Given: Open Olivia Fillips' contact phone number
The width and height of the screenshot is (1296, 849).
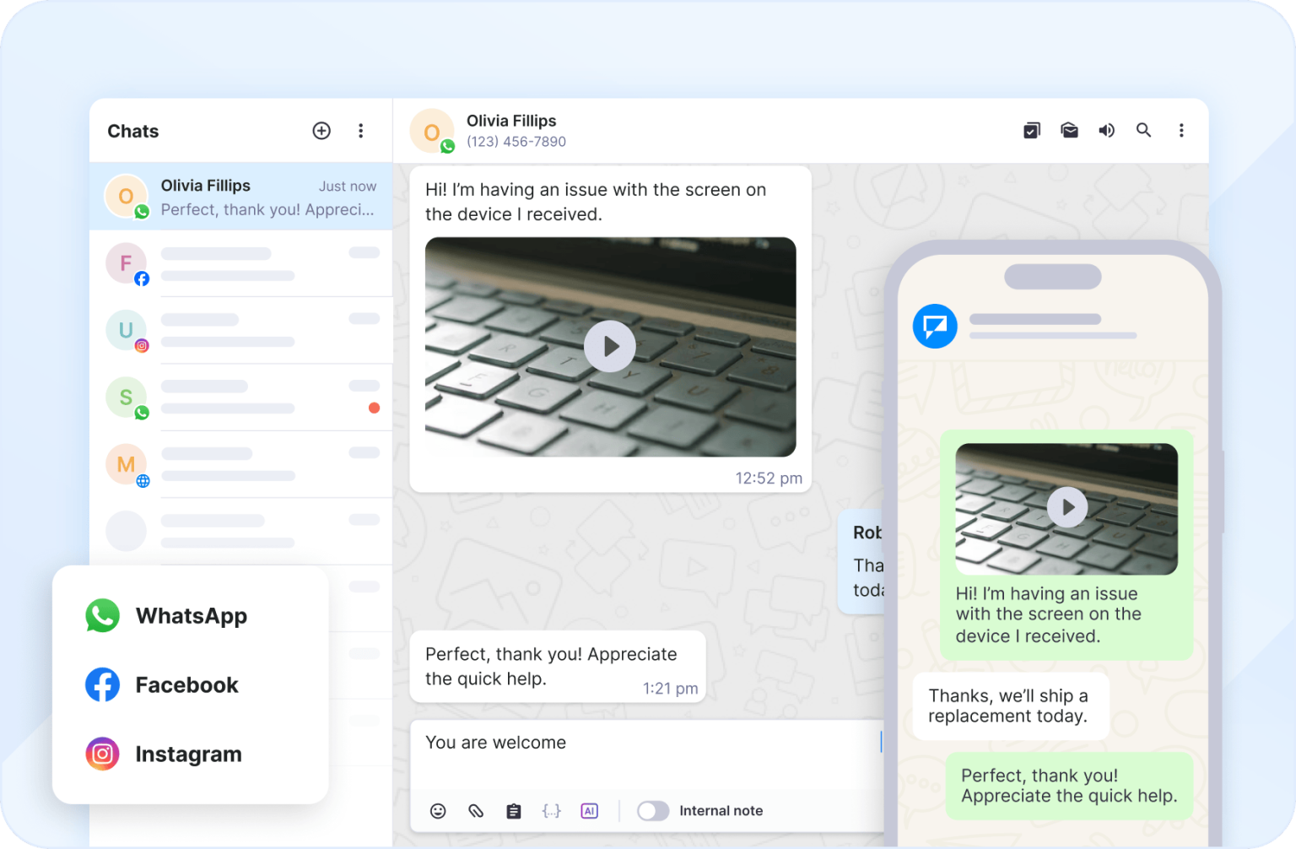Looking at the screenshot, I should point(516,141).
